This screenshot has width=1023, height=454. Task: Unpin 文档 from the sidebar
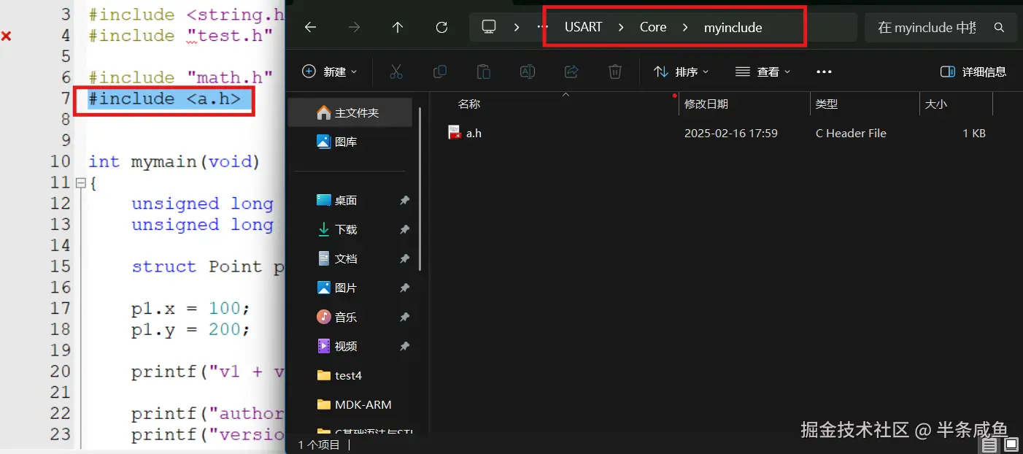(404, 258)
